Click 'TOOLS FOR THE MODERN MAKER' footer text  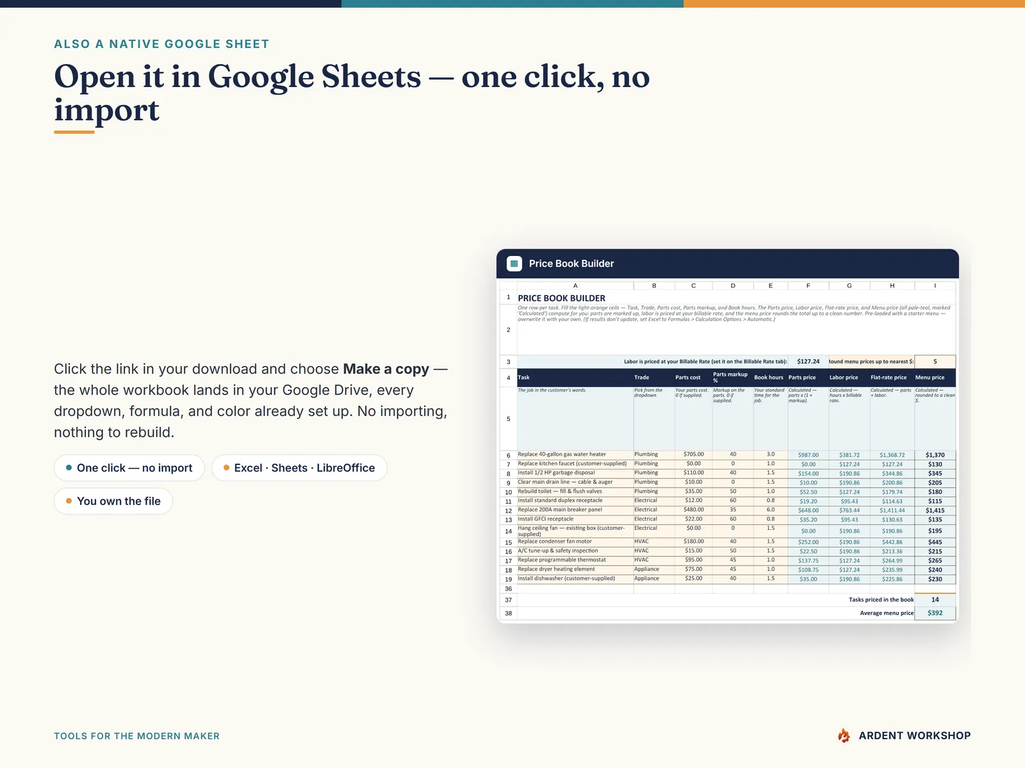[x=136, y=736]
